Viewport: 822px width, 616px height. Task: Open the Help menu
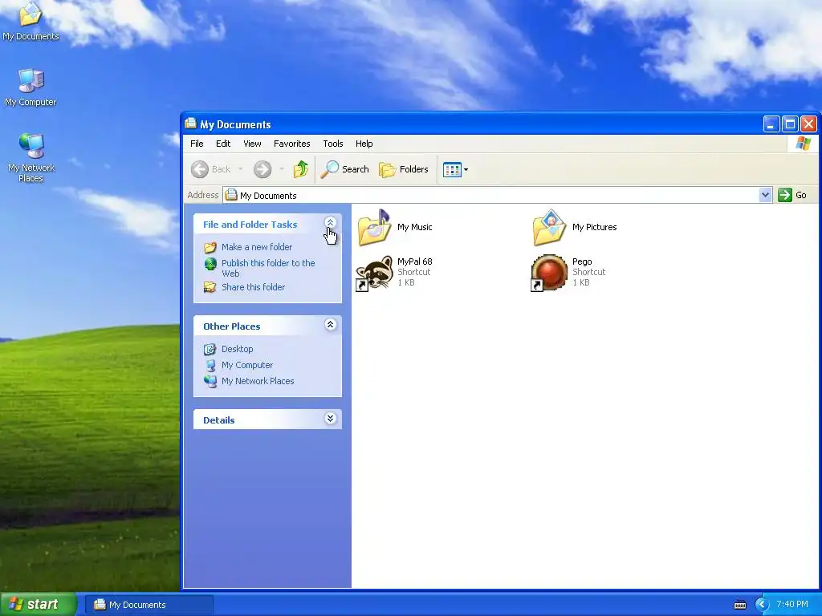click(364, 144)
